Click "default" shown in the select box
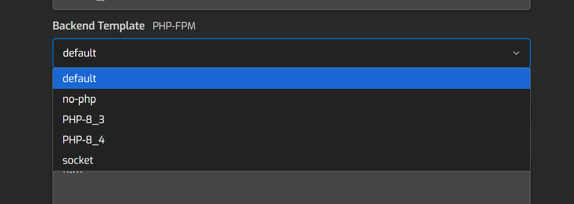574x204 pixels. pos(79,53)
